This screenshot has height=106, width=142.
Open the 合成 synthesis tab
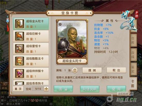(x=133, y=55)
